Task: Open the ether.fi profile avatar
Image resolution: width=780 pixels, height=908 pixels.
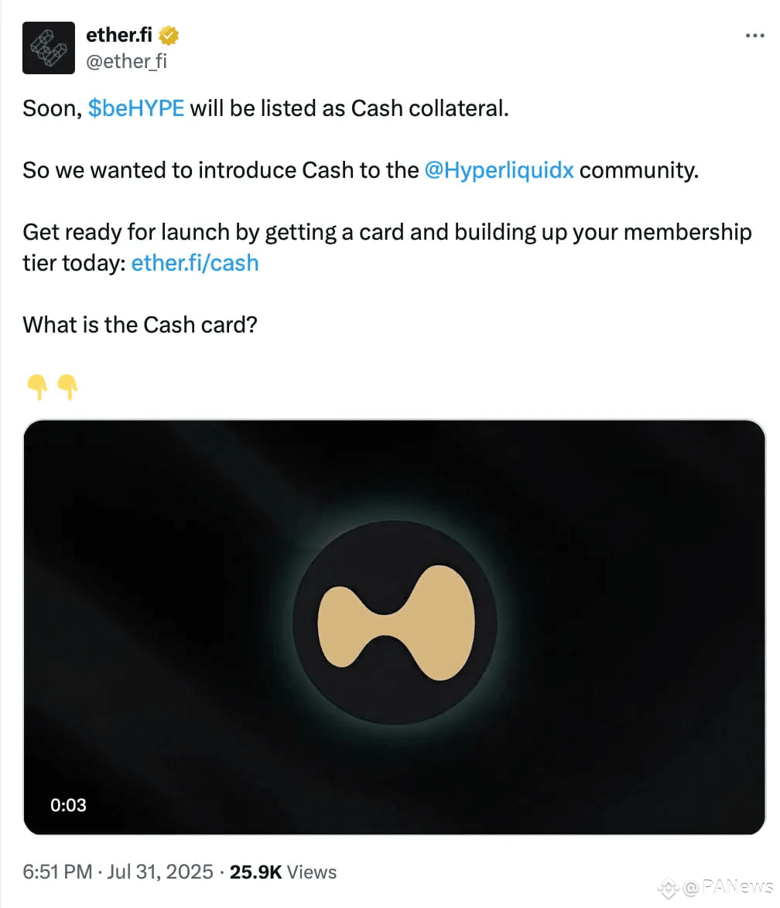Action: (49, 48)
